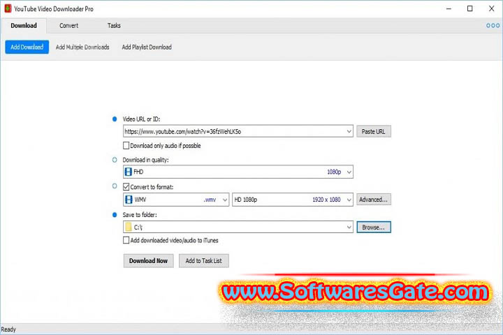Click the YouTube Video Downloader Pro app icon
This screenshot has width=503, height=335.
[8, 8]
